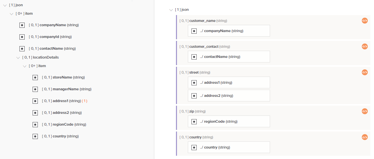Collapse the source json root node
This screenshot has width=374, height=159.
pyautogui.click(x=5, y=5)
